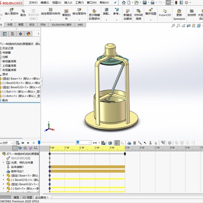This screenshot has height=203, width=203.
Task: Pin the menu bar with pushpin icon
Action: pos(115,3)
